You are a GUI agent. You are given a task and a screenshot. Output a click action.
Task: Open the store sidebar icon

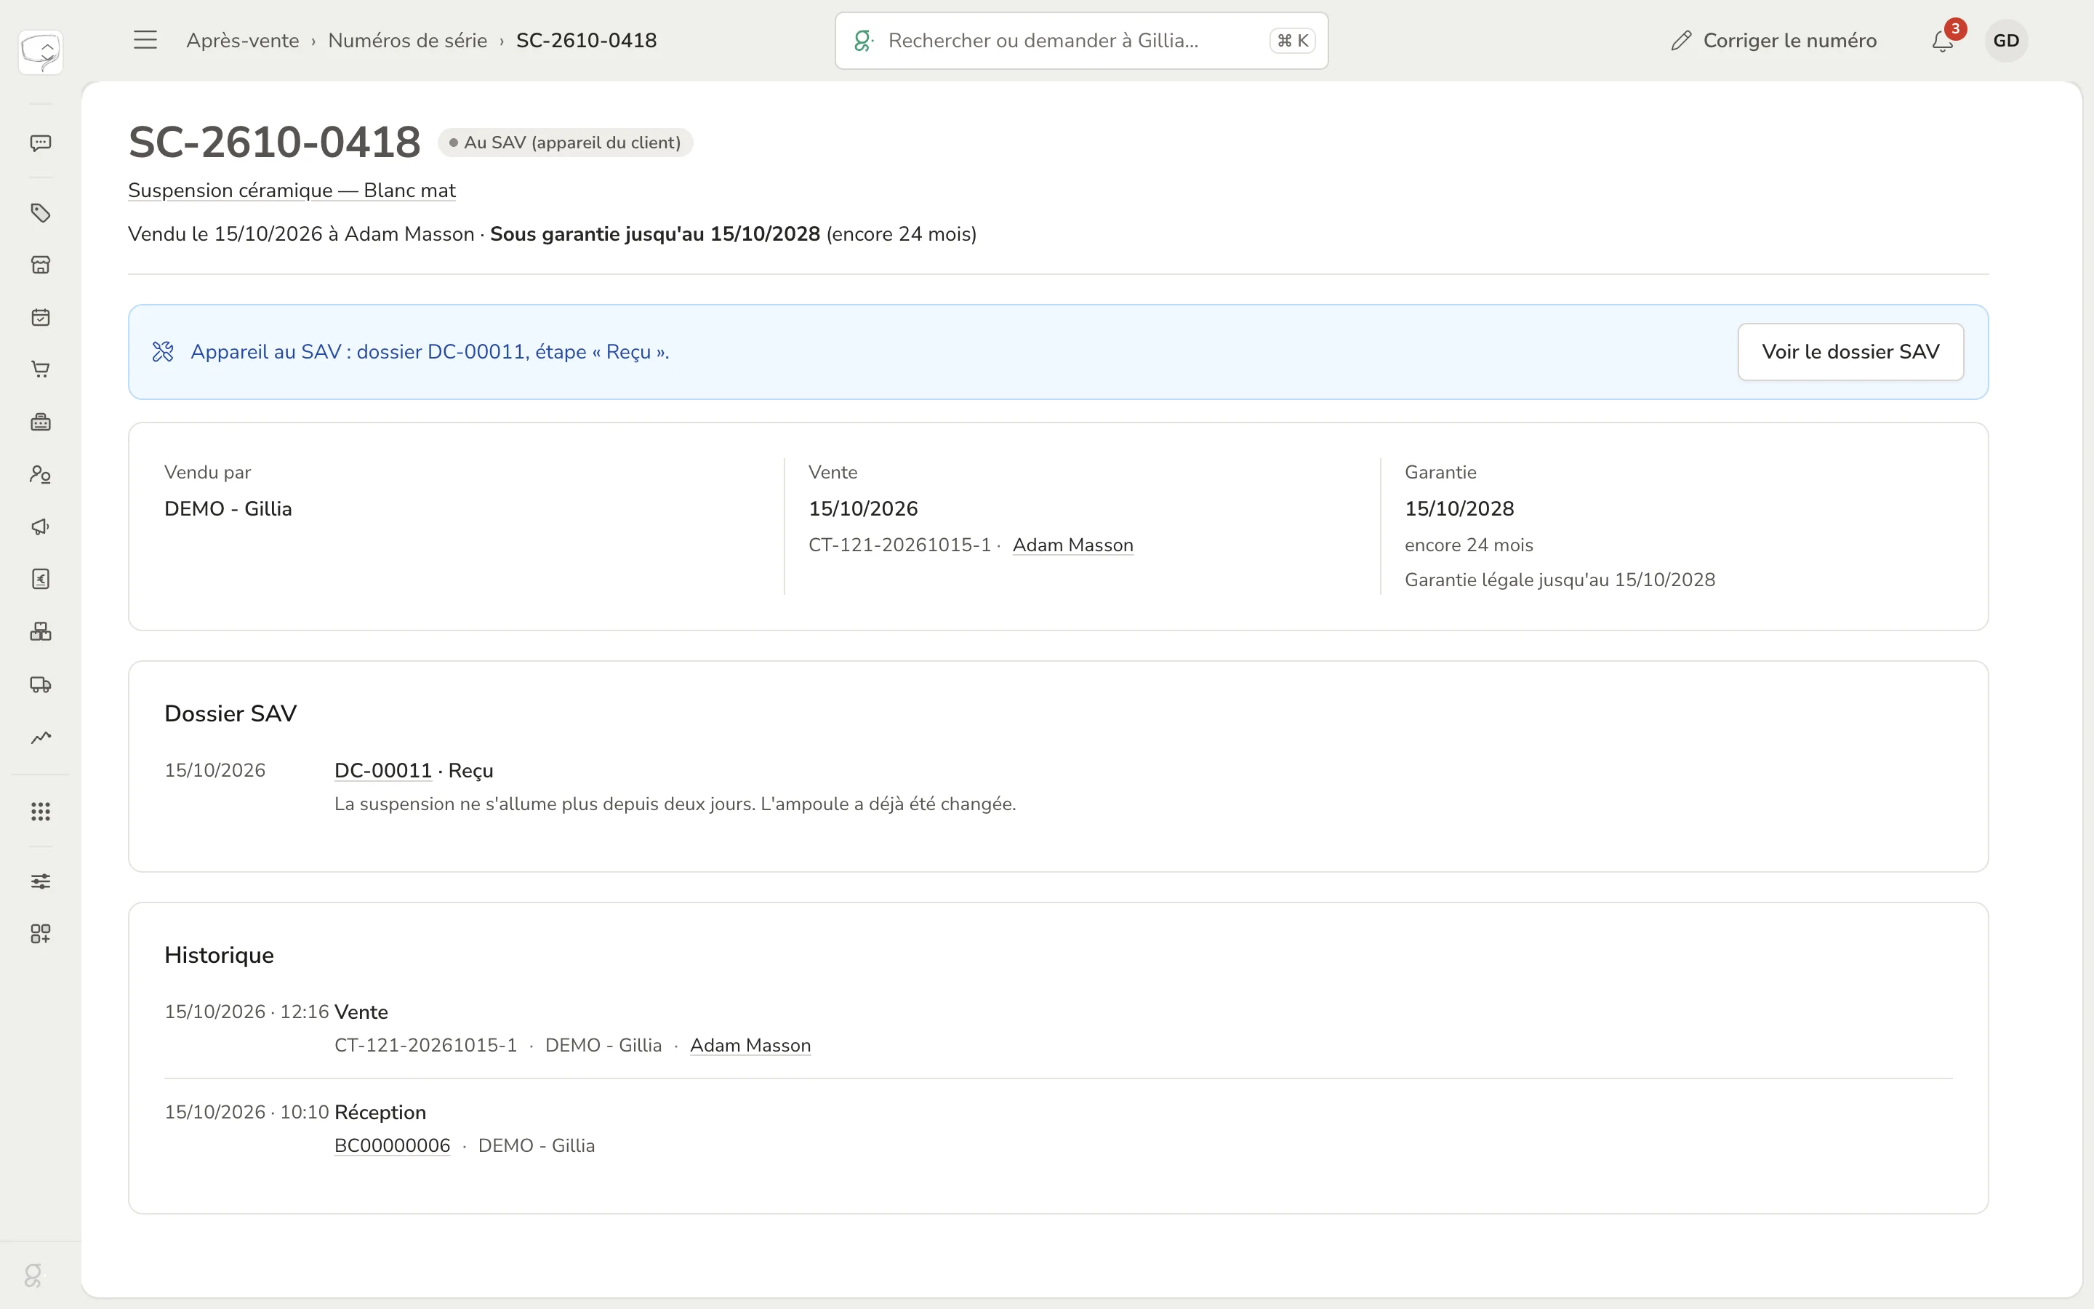41,265
